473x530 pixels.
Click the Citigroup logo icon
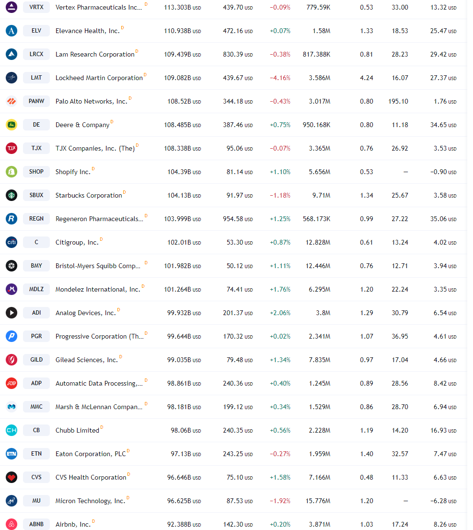click(x=12, y=242)
